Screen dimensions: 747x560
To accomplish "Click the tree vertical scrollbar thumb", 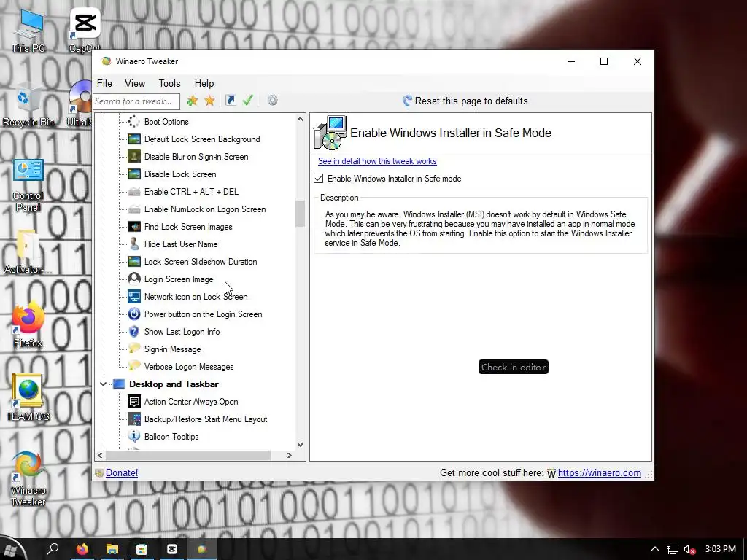I will 300,214.
